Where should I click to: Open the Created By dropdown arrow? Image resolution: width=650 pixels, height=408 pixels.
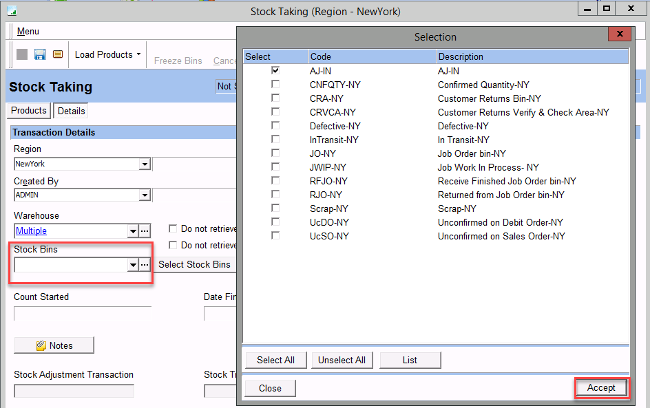pyautogui.click(x=145, y=196)
